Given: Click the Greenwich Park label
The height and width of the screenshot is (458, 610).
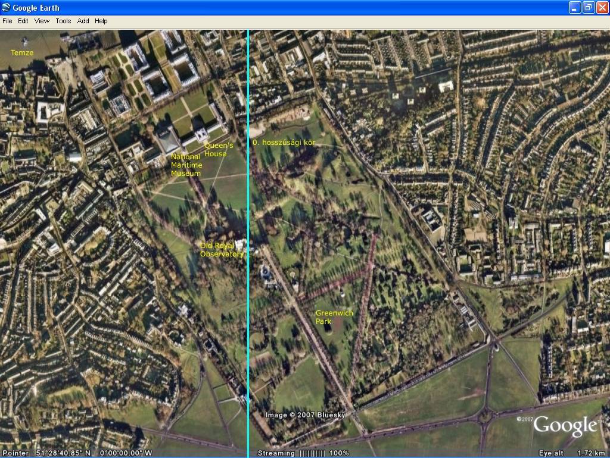Looking at the screenshot, I should 334,317.
